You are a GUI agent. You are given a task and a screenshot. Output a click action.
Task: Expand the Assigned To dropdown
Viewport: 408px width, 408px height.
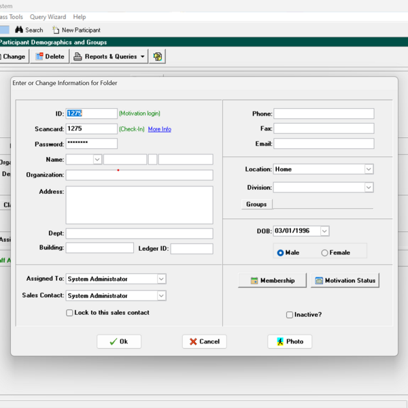161,279
